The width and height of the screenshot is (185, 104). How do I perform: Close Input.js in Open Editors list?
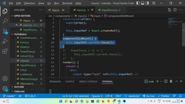17,25
